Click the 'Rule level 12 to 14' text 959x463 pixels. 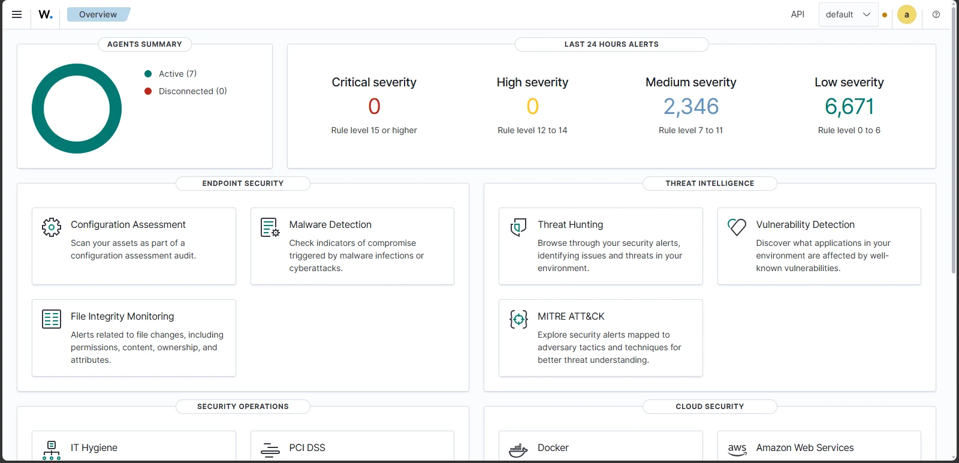[x=532, y=130]
